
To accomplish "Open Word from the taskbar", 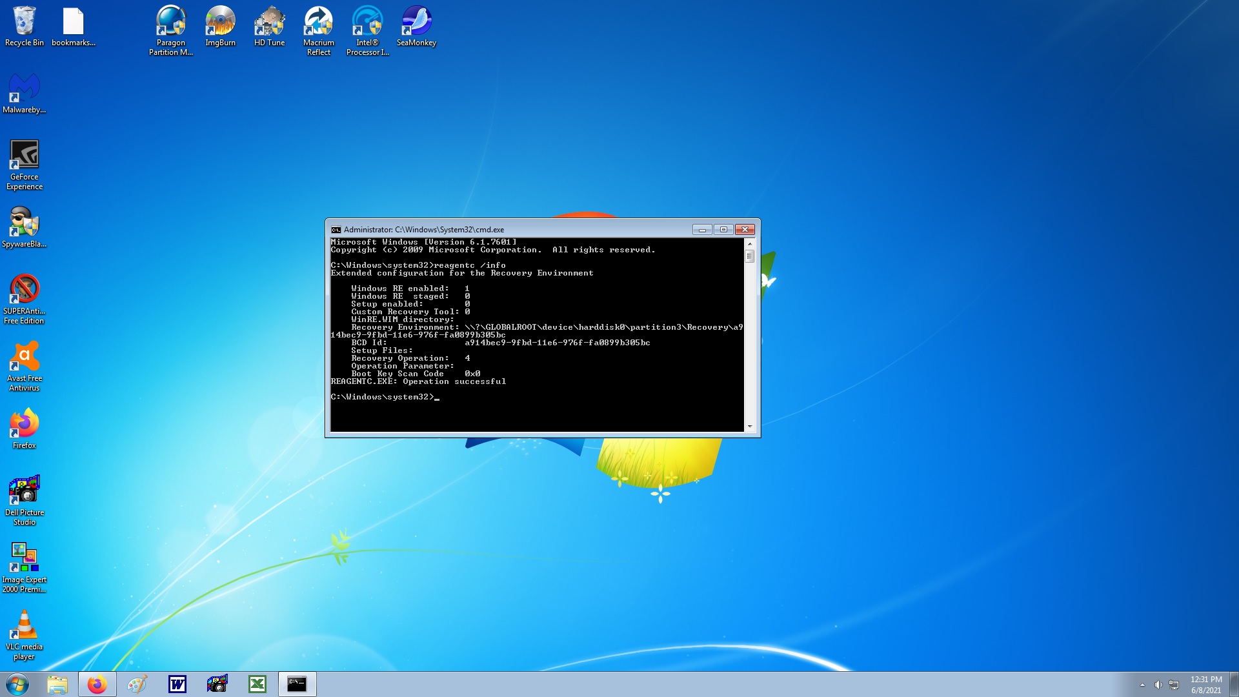I will (177, 684).
